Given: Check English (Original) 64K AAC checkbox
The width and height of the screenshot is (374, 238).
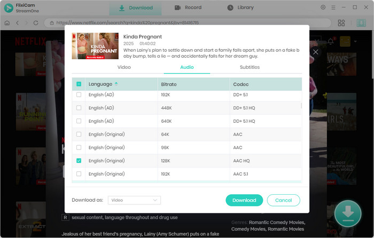Looking at the screenshot, I should (x=79, y=134).
